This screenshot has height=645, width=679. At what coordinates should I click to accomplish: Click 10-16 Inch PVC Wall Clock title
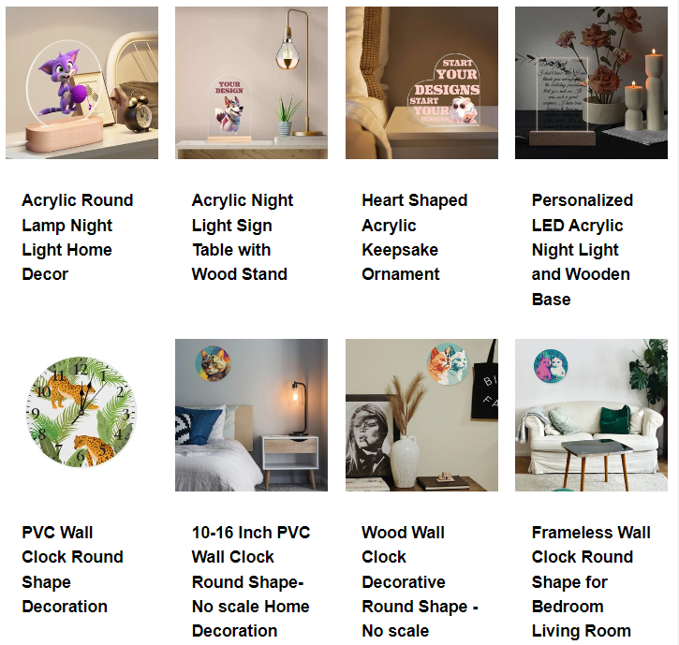[251, 581]
